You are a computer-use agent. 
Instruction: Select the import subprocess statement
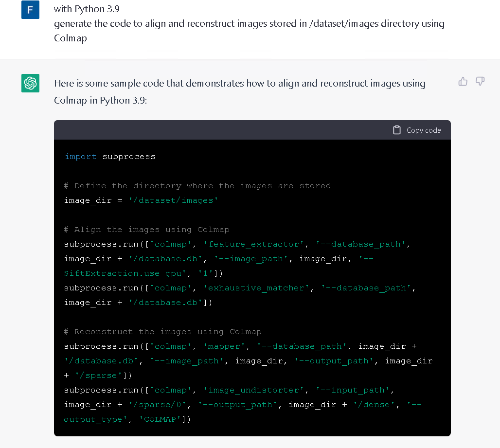109,156
